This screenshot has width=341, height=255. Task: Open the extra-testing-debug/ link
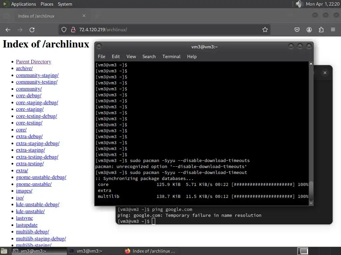pos(37,157)
